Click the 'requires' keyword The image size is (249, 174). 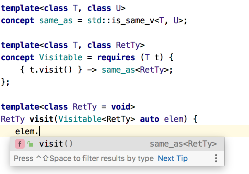pos(116,58)
